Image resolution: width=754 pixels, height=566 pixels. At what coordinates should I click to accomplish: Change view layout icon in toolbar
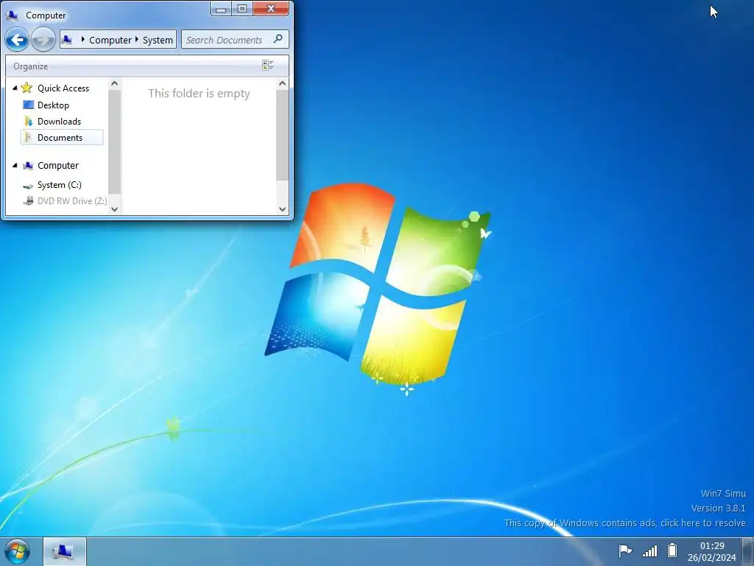point(268,66)
